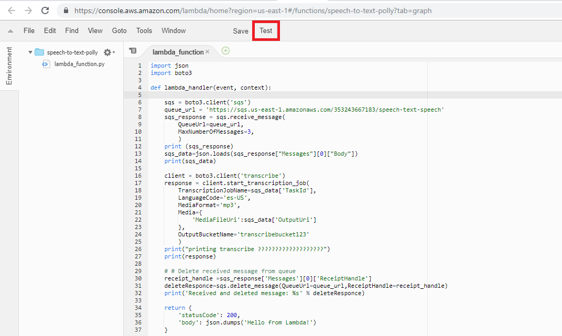Click 'MaxNumberOfMessages=3,' in the code

point(216,132)
